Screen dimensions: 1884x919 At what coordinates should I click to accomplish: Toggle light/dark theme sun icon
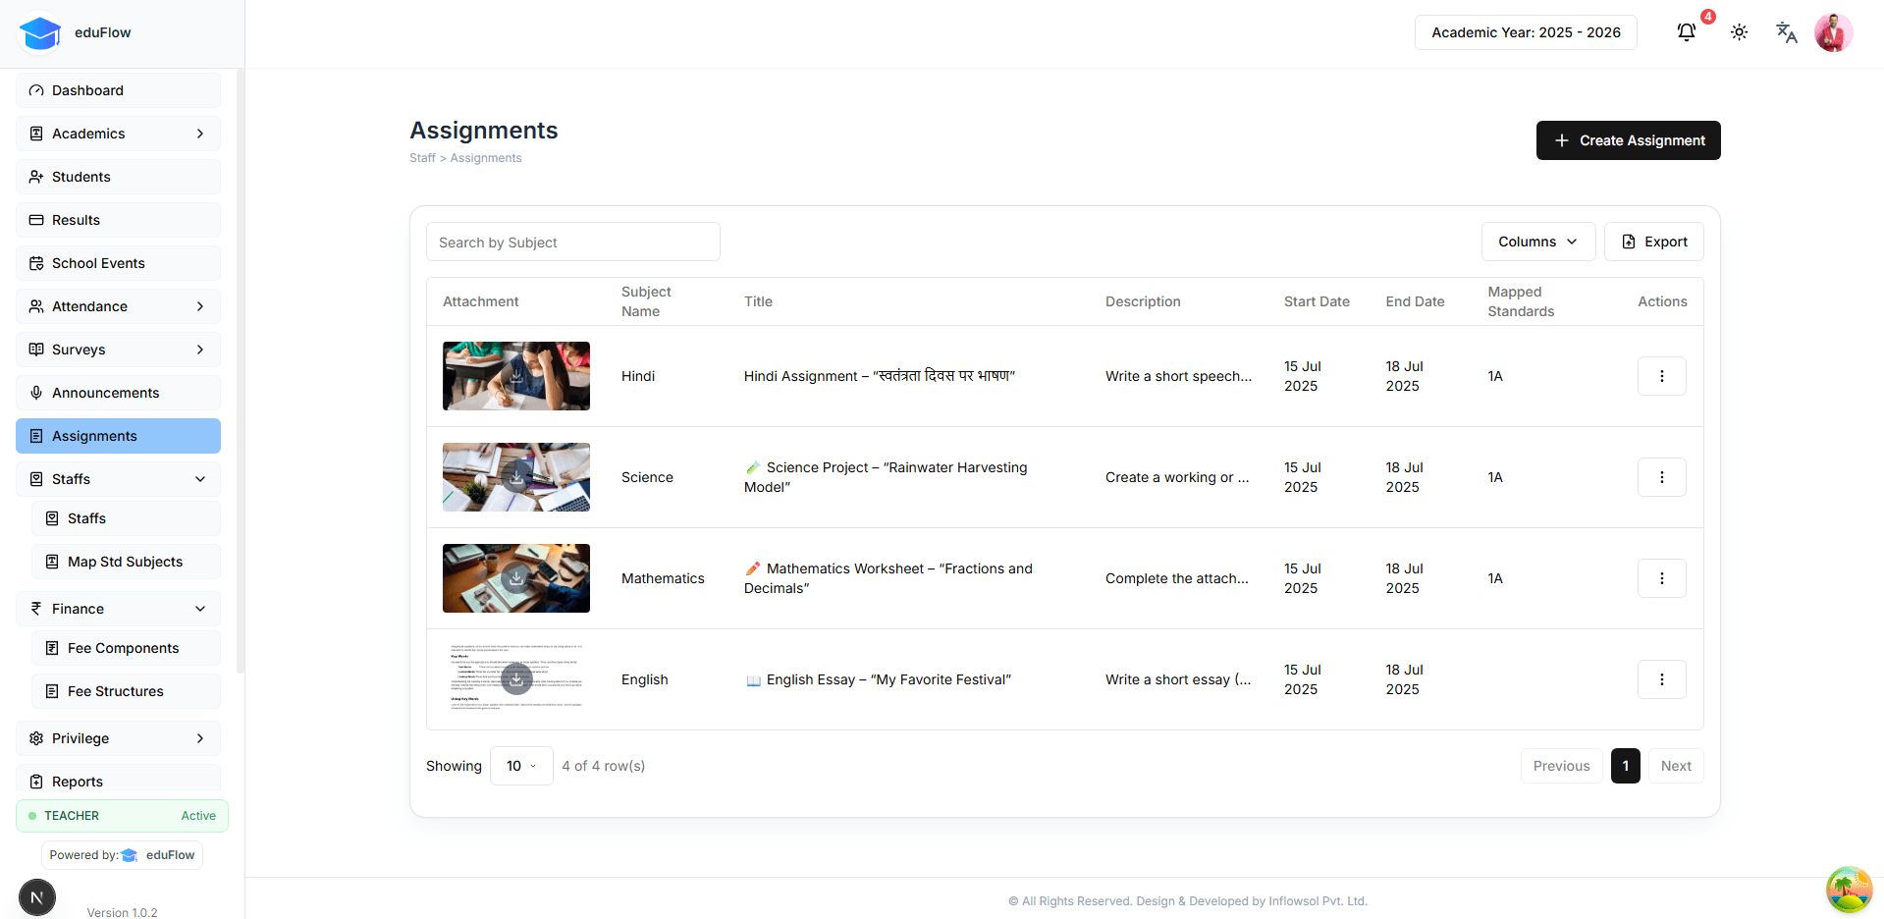[x=1739, y=32]
